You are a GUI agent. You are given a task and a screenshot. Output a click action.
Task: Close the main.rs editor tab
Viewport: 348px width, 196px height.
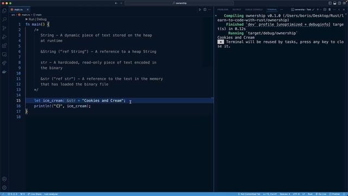(x=28, y=10)
